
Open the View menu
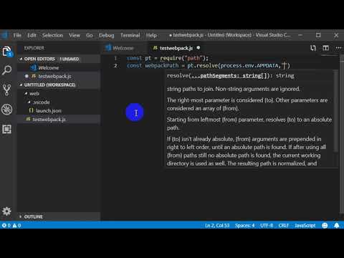[x=75, y=35]
